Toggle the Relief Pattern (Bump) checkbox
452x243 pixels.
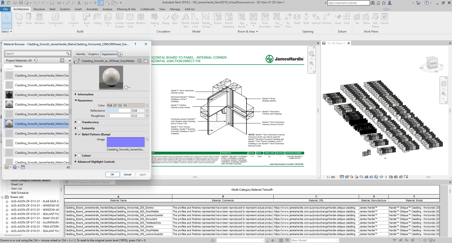[79, 134]
